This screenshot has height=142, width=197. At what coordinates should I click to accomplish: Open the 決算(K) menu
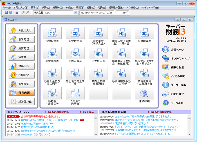[x=46, y=8]
